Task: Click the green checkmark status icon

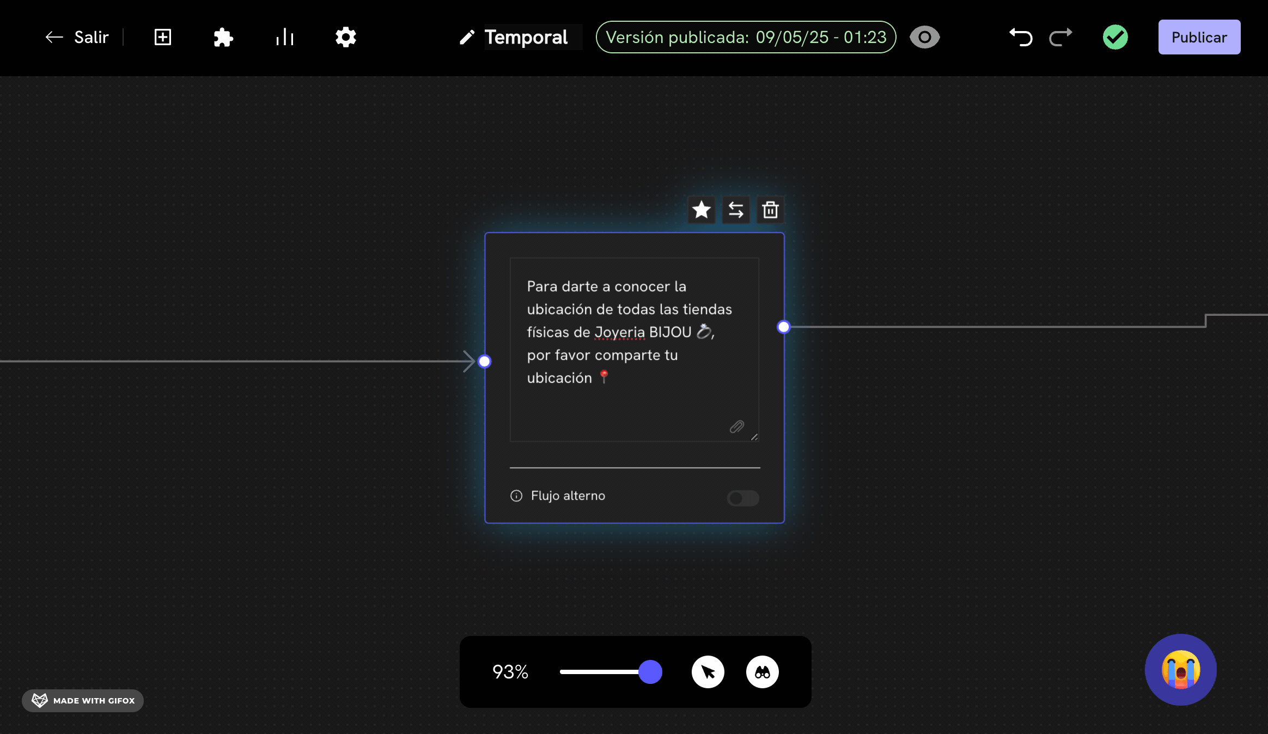Action: pos(1115,37)
